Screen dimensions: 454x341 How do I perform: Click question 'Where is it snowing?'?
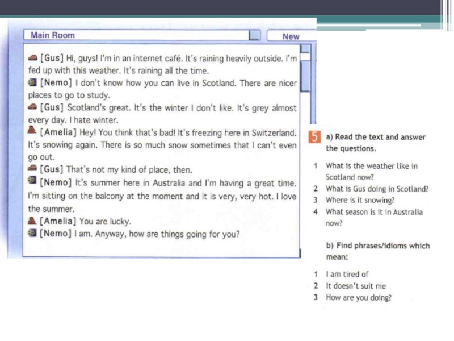[360, 200]
